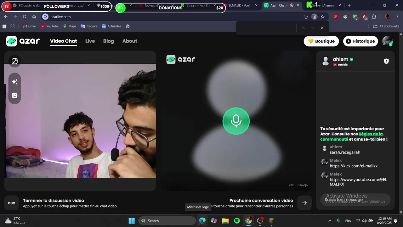Launch Microsoft Edge from taskbar
The height and width of the screenshot is (227, 403).
point(202,221)
